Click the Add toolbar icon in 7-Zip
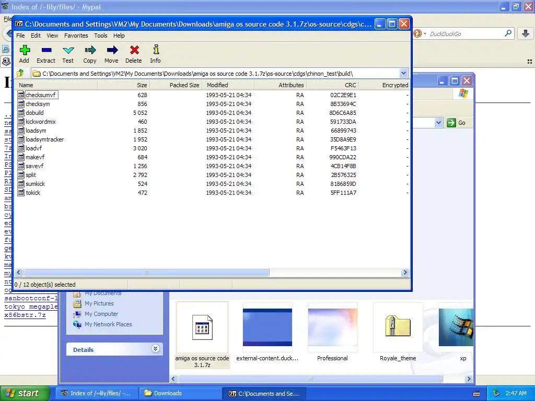This screenshot has width=535, height=401. pyautogui.click(x=24, y=51)
